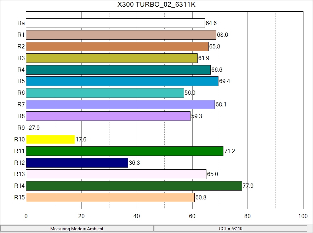
Task: Click the white Ra bar
Action: coord(115,23)
